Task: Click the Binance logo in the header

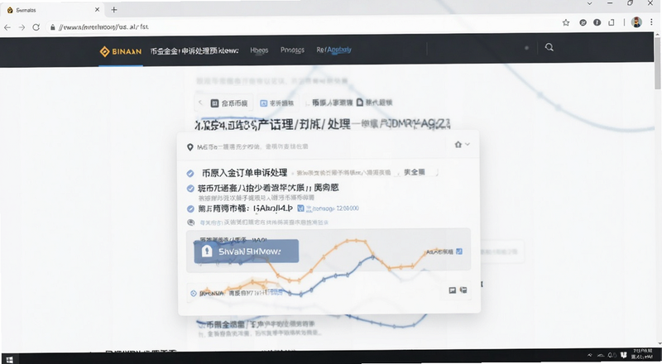Action: pos(120,51)
